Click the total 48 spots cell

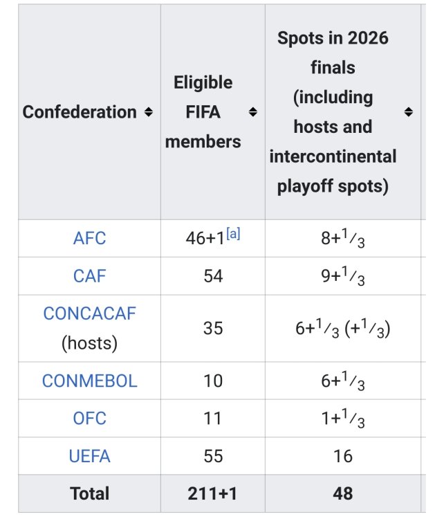coord(342,493)
